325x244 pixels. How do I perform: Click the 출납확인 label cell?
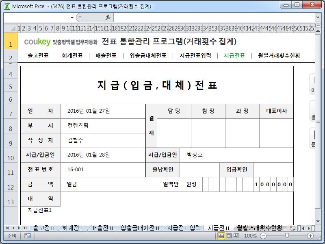(163, 170)
